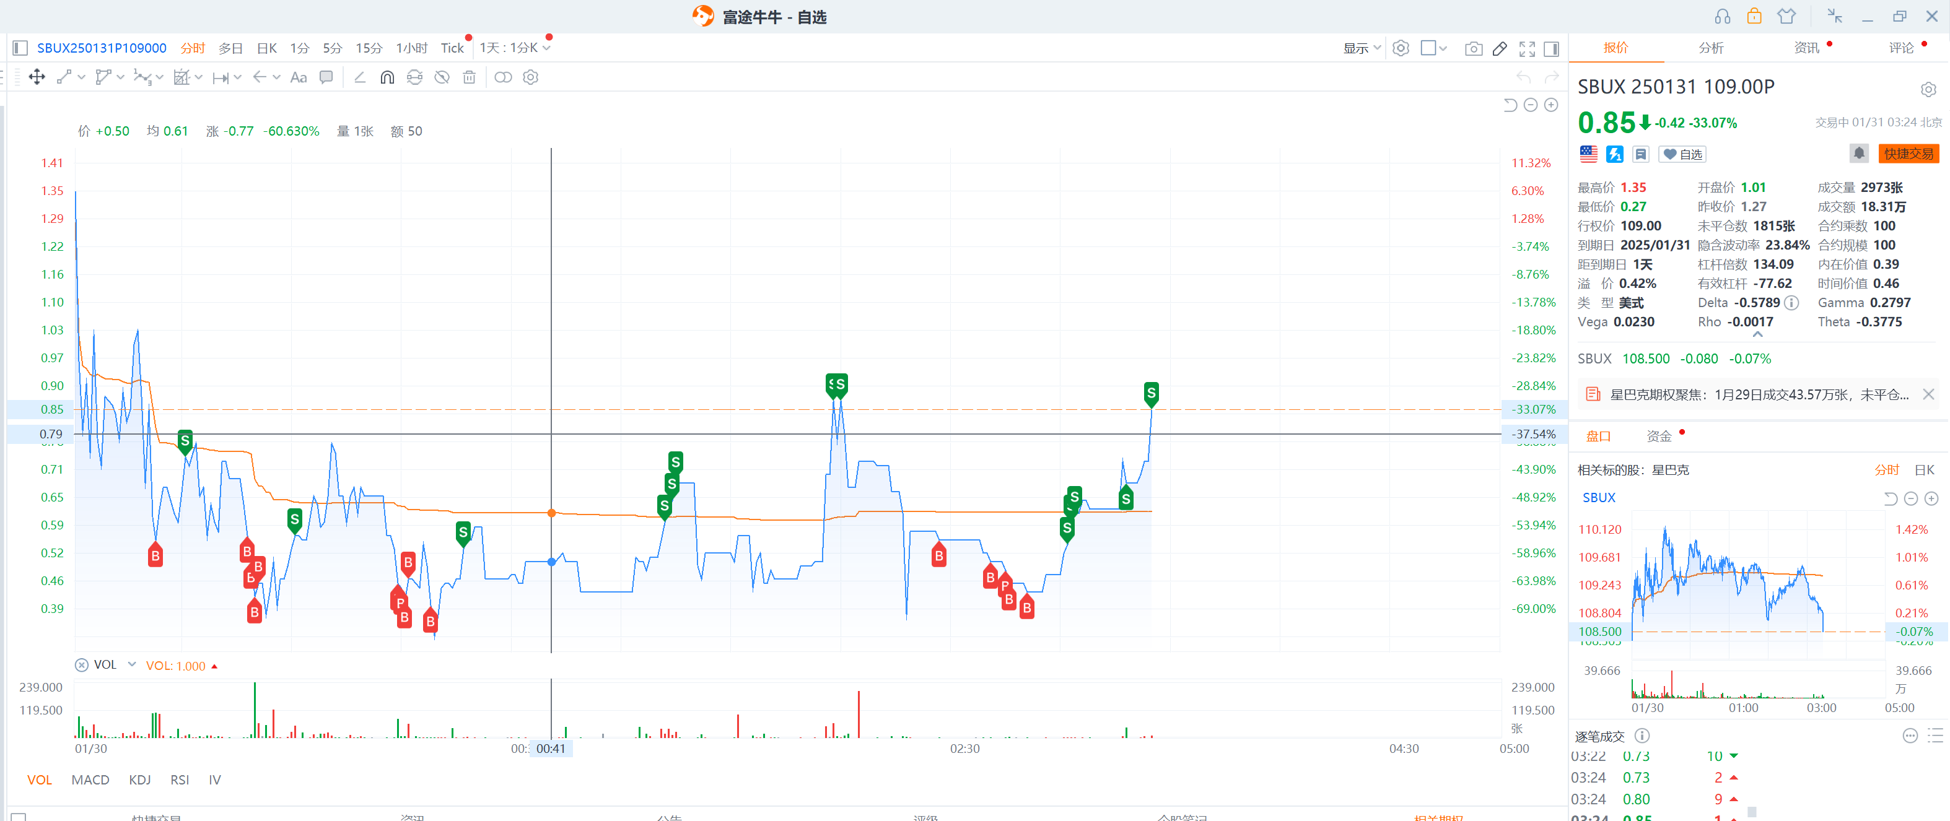The image size is (1950, 821).
Task: Remove the VOL indicator with X
Action: [x=82, y=665]
